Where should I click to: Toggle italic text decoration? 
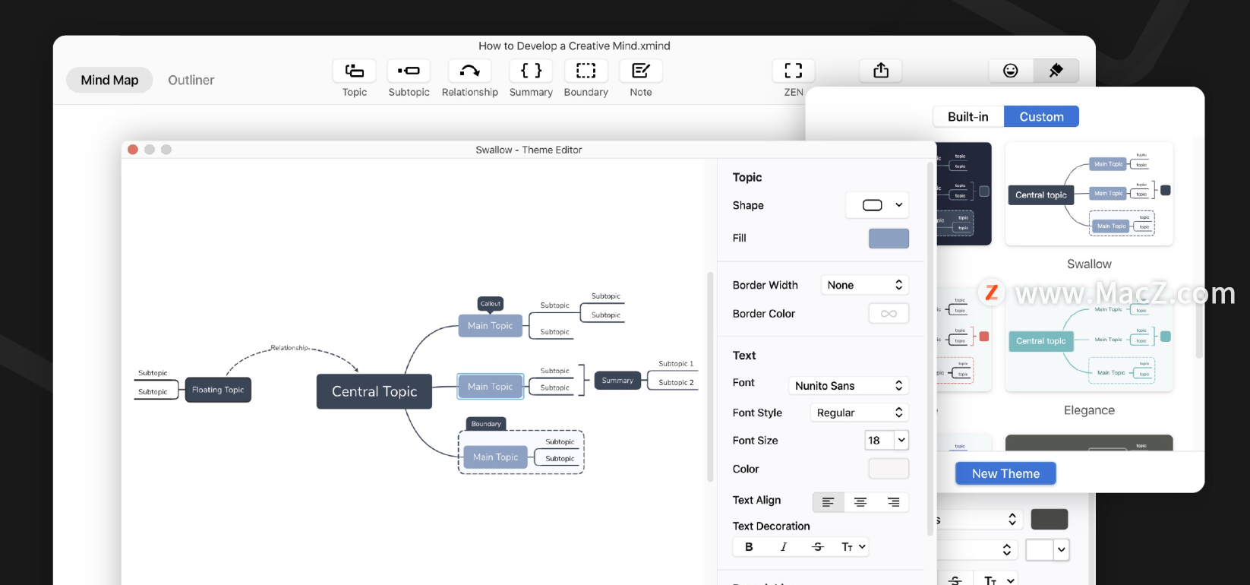click(784, 547)
